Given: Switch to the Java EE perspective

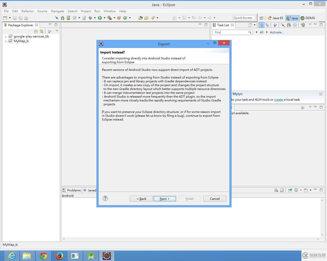Looking at the screenshot, I should click(x=275, y=18).
